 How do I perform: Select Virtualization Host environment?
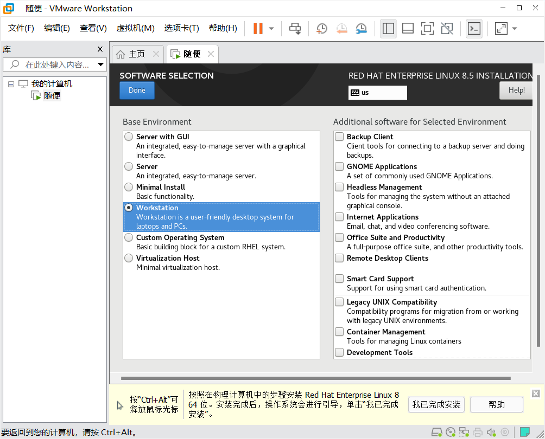click(x=129, y=258)
